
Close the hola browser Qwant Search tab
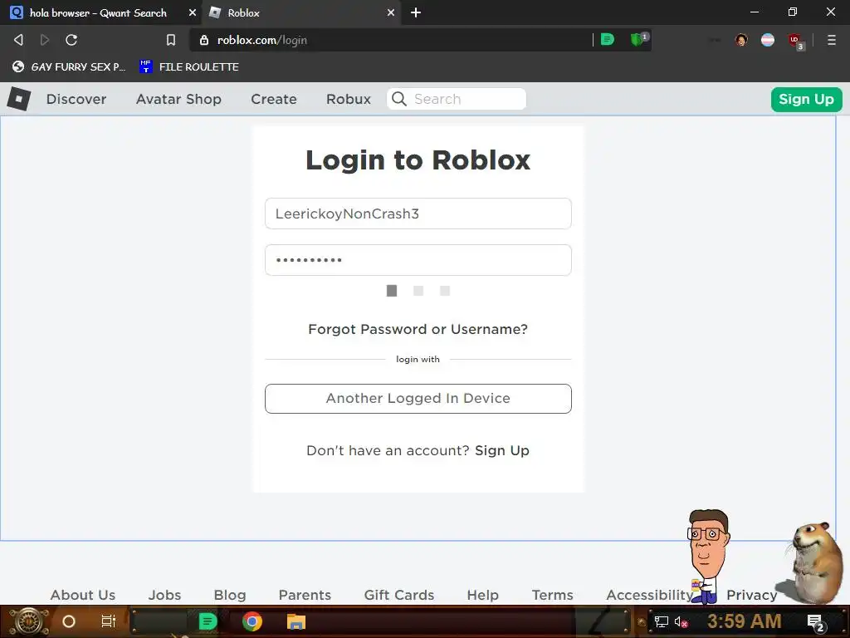192,12
